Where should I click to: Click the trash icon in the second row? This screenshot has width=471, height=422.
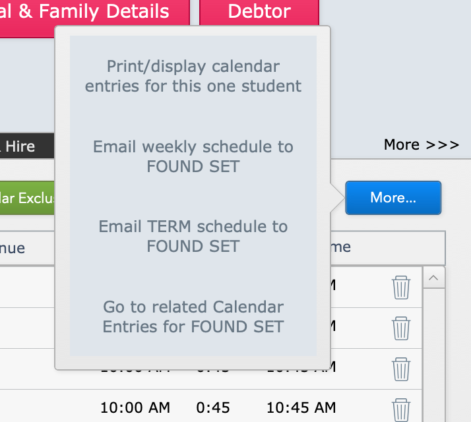pyautogui.click(x=400, y=328)
